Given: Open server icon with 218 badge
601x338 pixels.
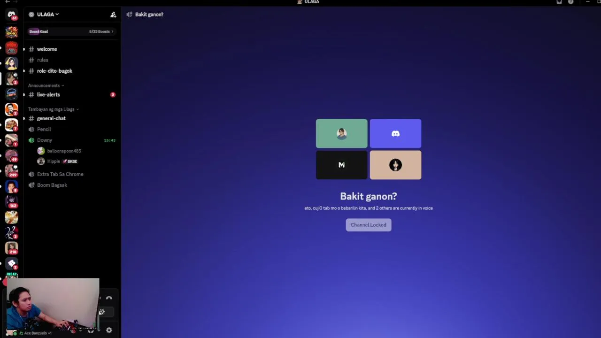Looking at the screenshot, I should click(x=11, y=247).
